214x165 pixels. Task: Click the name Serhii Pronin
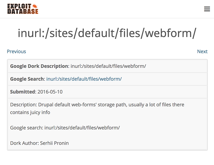coord(54,143)
